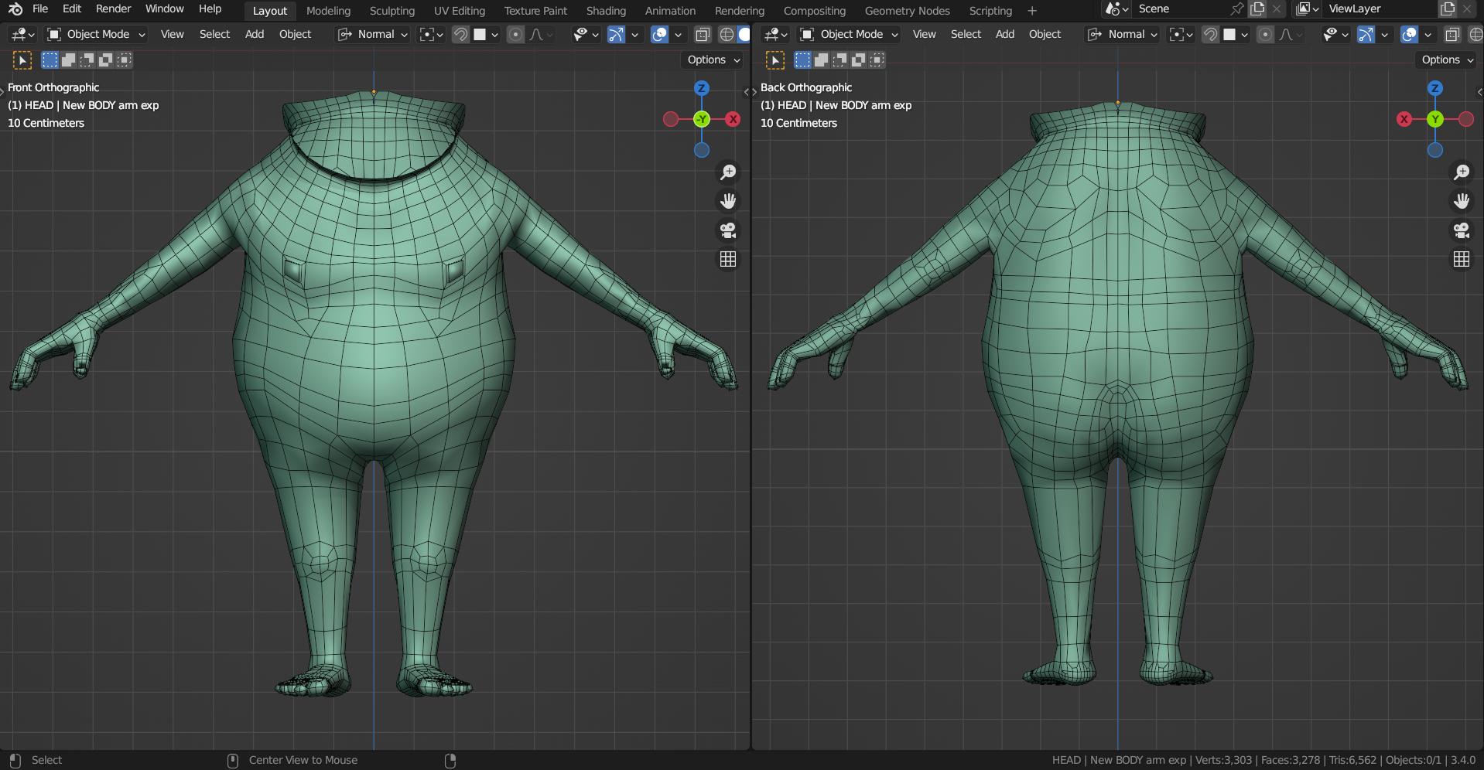Switch perspective/orthographic grid icon in right viewport
Viewport: 1484px width, 770px height.
[x=1462, y=259]
